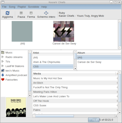Click up arrow of media list scrollbar
The height and width of the screenshot is (123, 122).
coord(120,72)
